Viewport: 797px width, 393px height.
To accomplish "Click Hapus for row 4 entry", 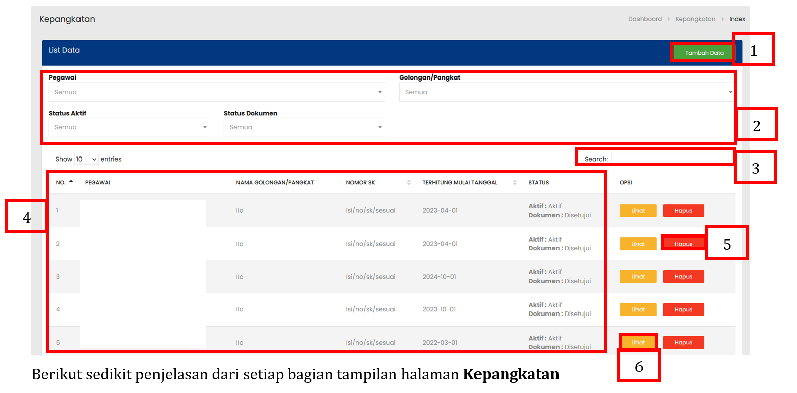I will (x=683, y=309).
